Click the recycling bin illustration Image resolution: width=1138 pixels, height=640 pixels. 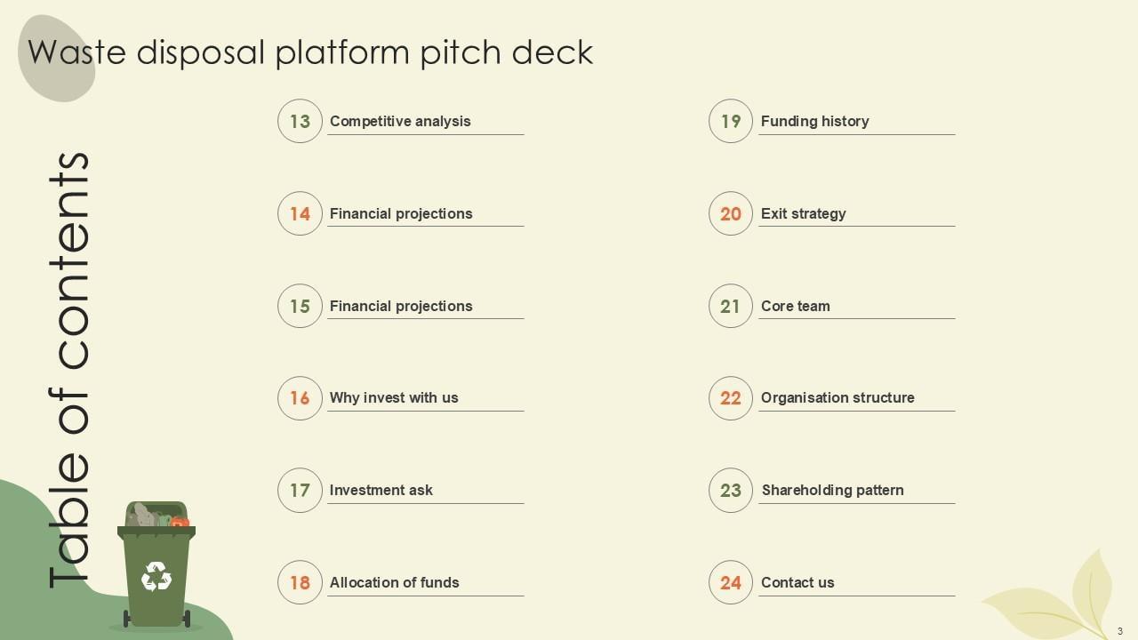coord(156,565)
